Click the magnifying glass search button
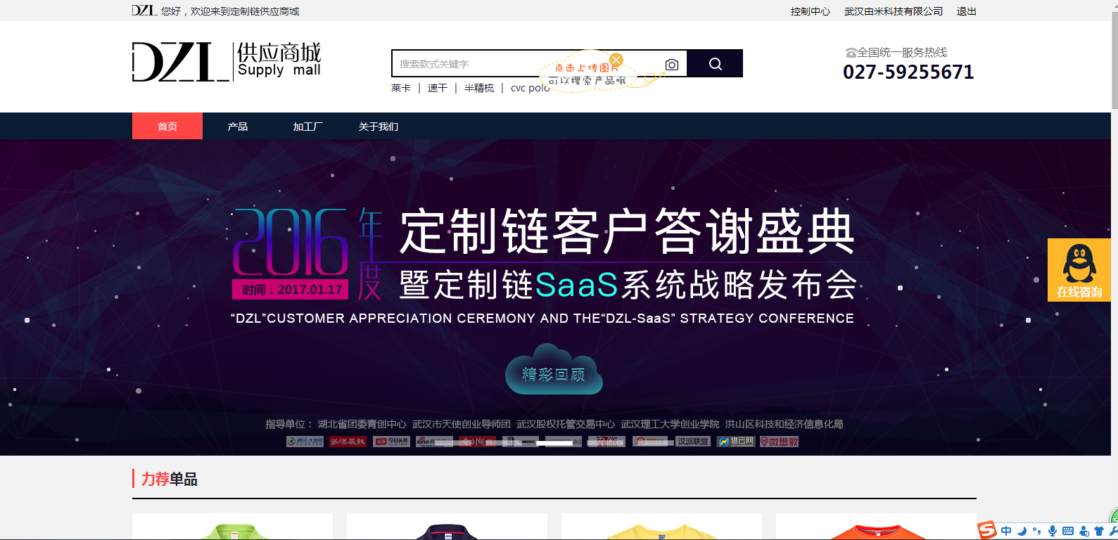This screenshot has height=540, width=1118. coord(715,64)
